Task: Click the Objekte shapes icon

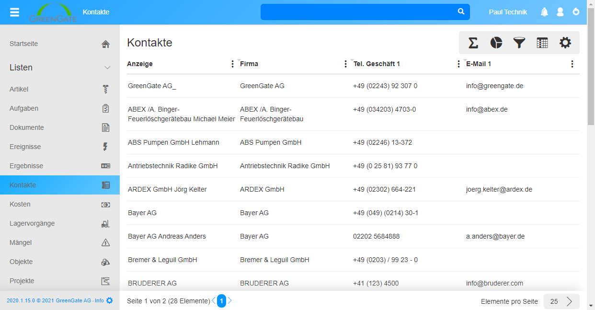Action: point(106,262)
